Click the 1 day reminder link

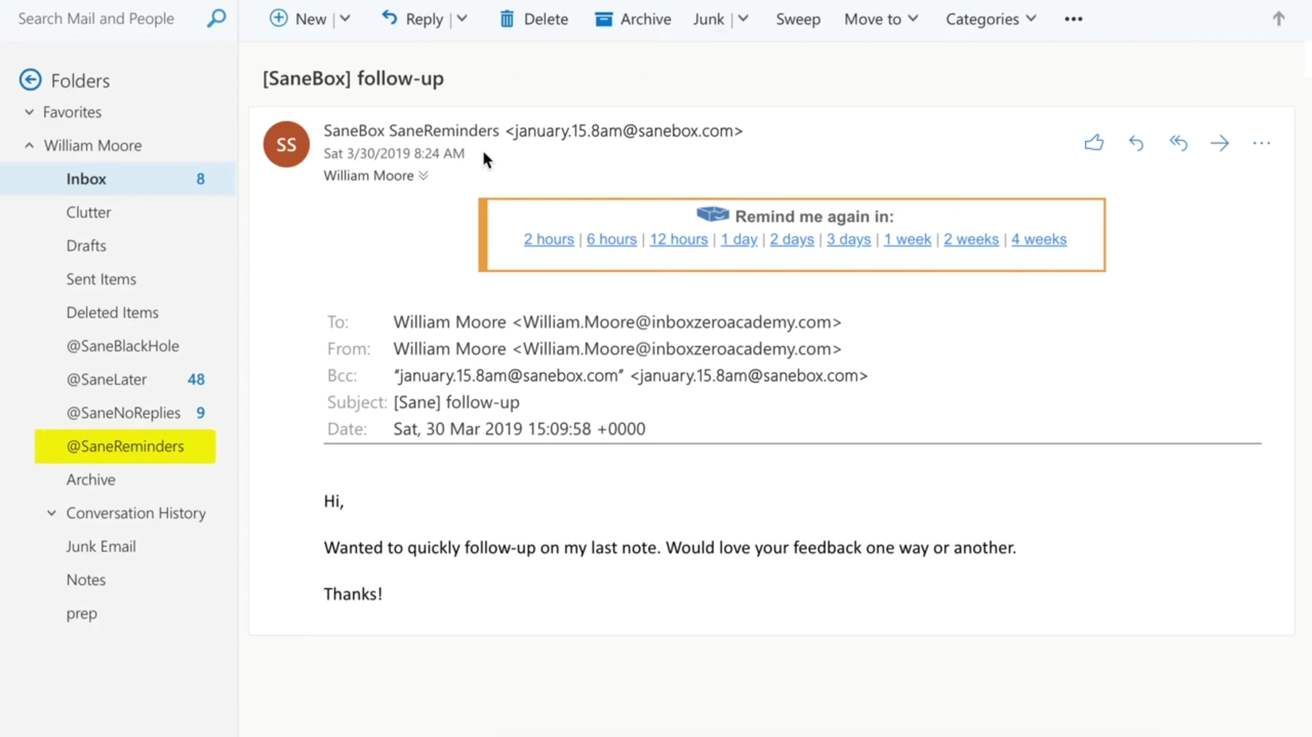739,239
